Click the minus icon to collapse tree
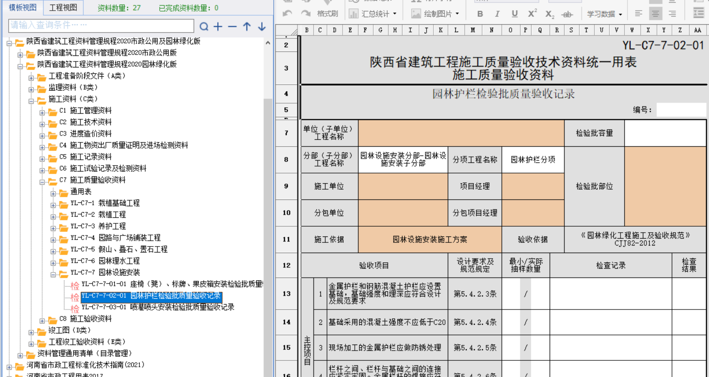Image resolution: width=709 pixels, height=377 pixels. [232, 27]
